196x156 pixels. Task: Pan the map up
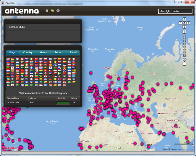(184, 19)
